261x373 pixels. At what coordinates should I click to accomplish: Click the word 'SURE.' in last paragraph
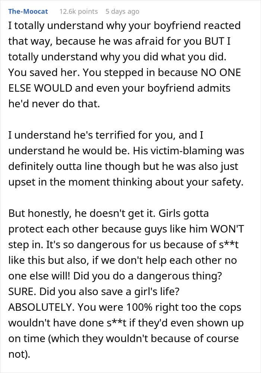(22, 291)
